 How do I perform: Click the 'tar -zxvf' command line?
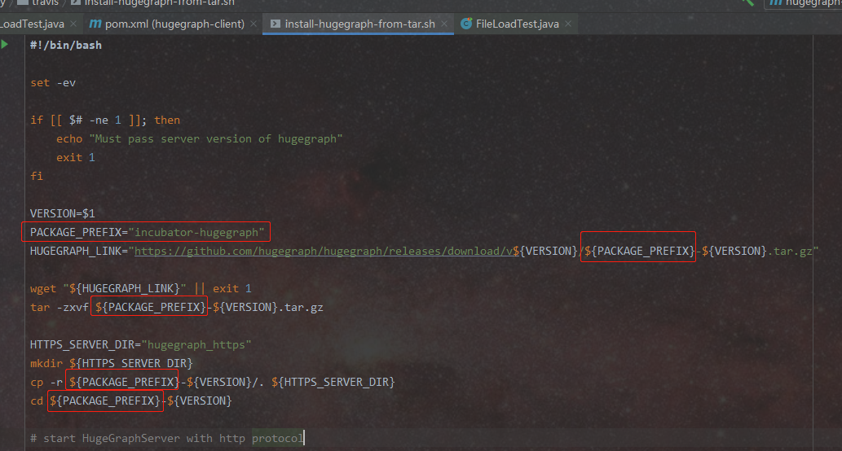click(177, 307)
